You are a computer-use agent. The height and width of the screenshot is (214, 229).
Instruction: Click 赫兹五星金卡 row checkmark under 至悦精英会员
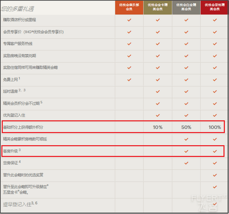215,187
